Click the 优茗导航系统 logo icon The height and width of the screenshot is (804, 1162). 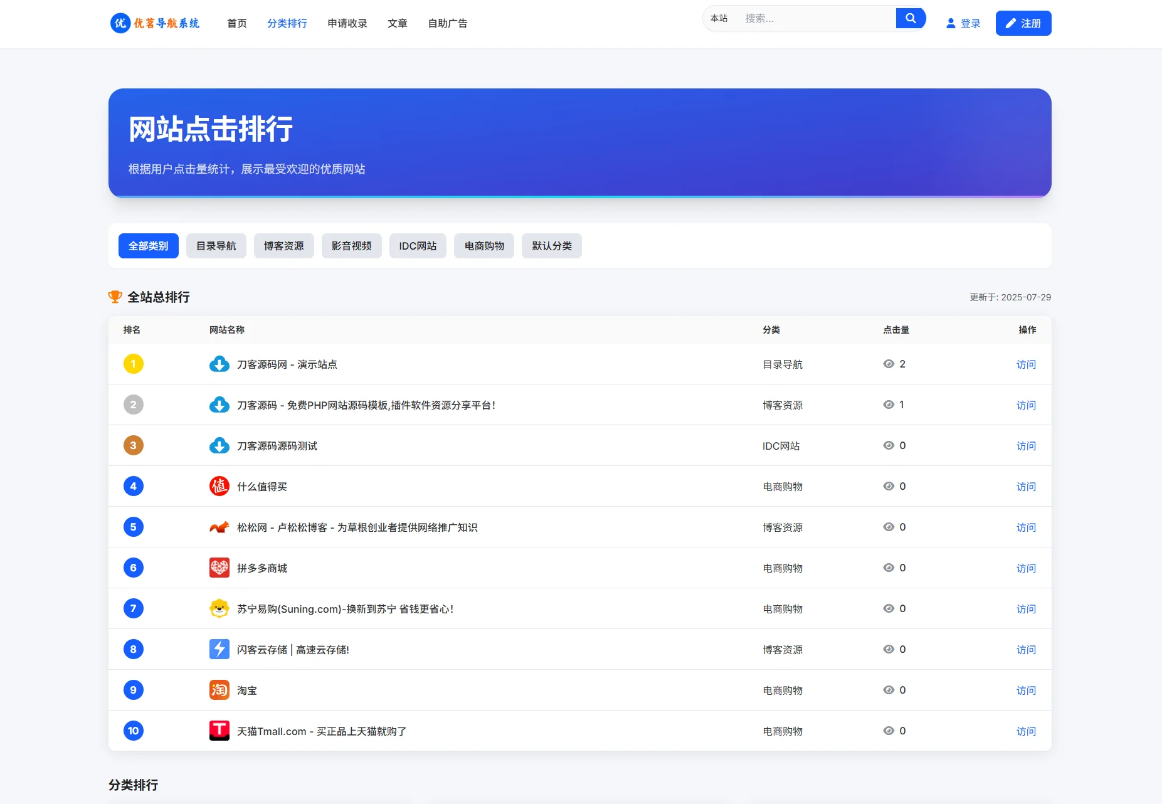pyautogui.click(x=119, y=23)
